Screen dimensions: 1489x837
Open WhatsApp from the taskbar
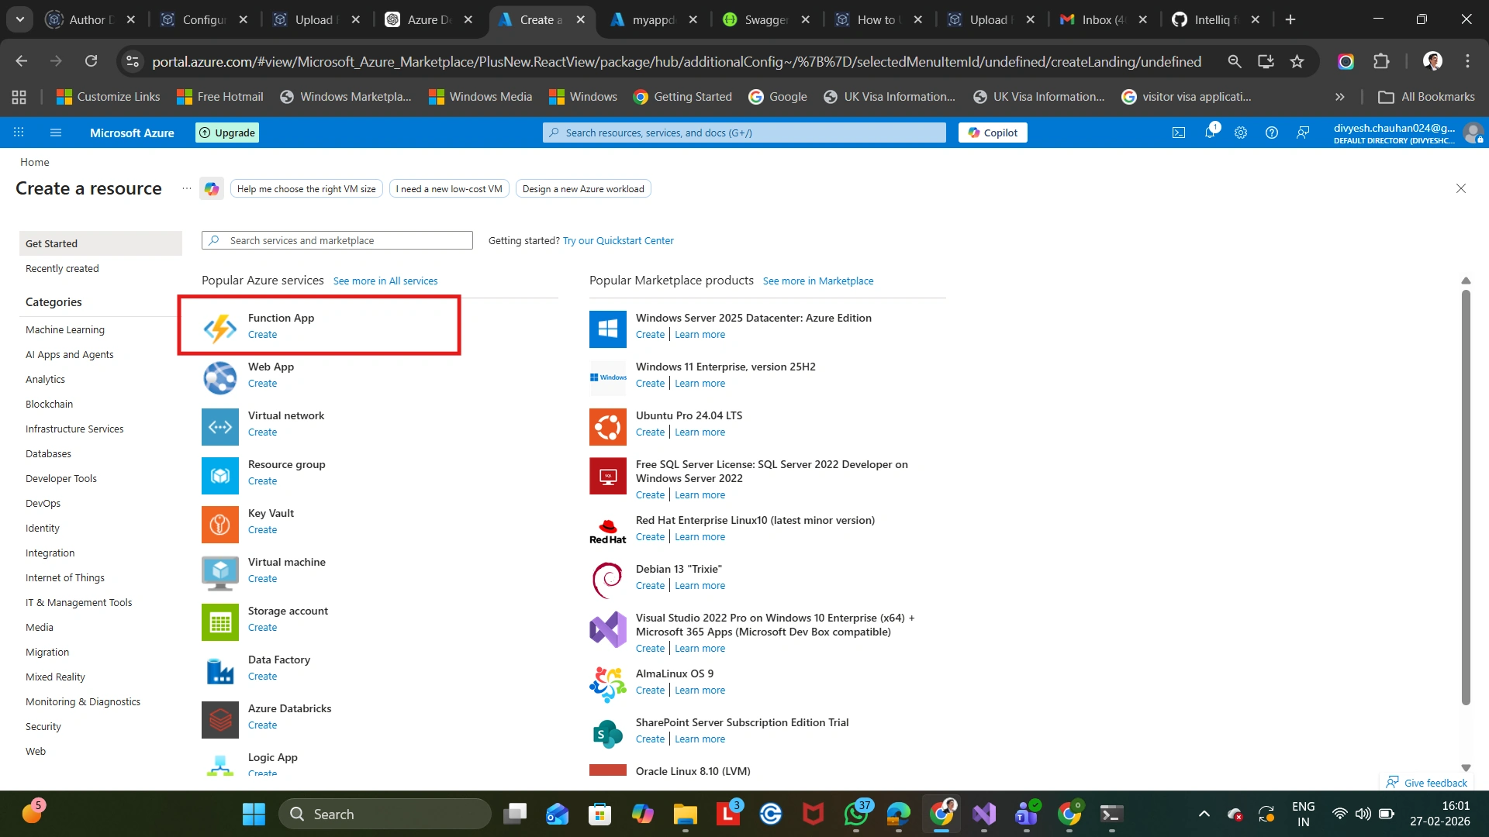point(856,814)
